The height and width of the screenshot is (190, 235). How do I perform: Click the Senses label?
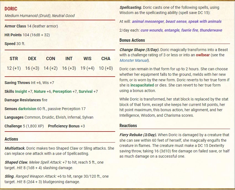tap(11, 109)
